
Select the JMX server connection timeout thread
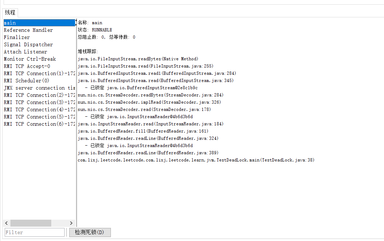39,88
